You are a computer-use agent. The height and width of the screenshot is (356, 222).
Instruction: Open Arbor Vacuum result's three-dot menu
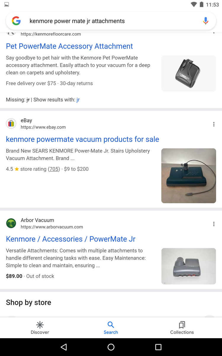click(214, 224)
